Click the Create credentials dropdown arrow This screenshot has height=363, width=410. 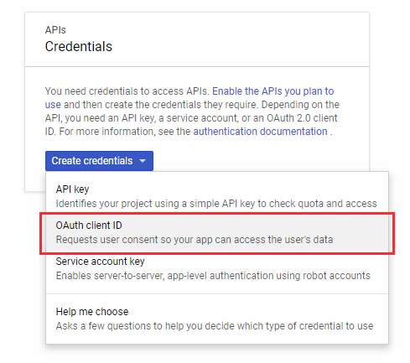(143, 161)
